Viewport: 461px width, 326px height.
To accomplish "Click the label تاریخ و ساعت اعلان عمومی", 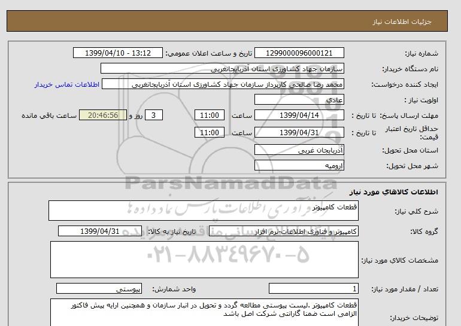I will [209, 53].
